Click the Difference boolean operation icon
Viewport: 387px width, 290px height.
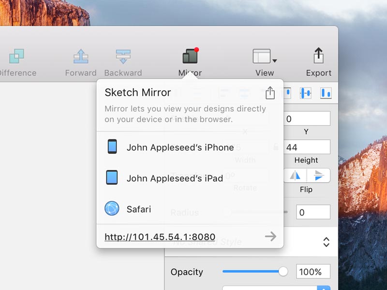(16, 56)
